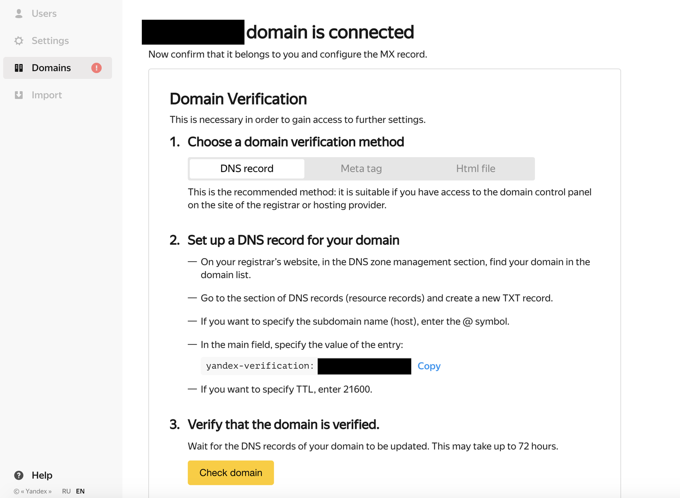The image size is (680, 498).
Task: Open the Users section
Action: point(44,14)
